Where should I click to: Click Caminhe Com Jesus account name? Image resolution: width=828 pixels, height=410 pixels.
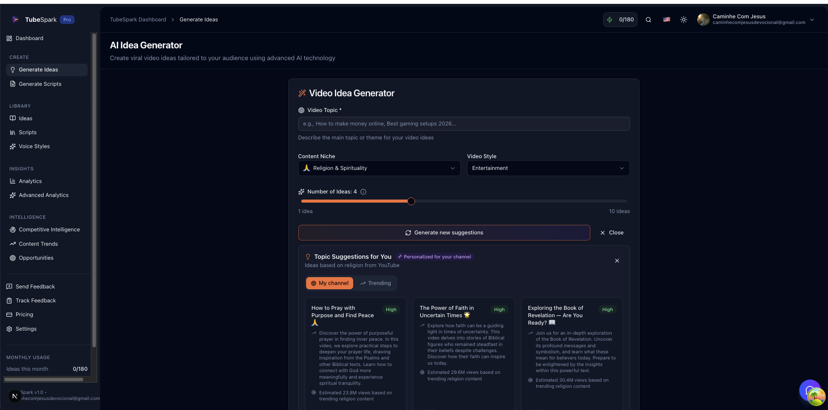point(739,17)
